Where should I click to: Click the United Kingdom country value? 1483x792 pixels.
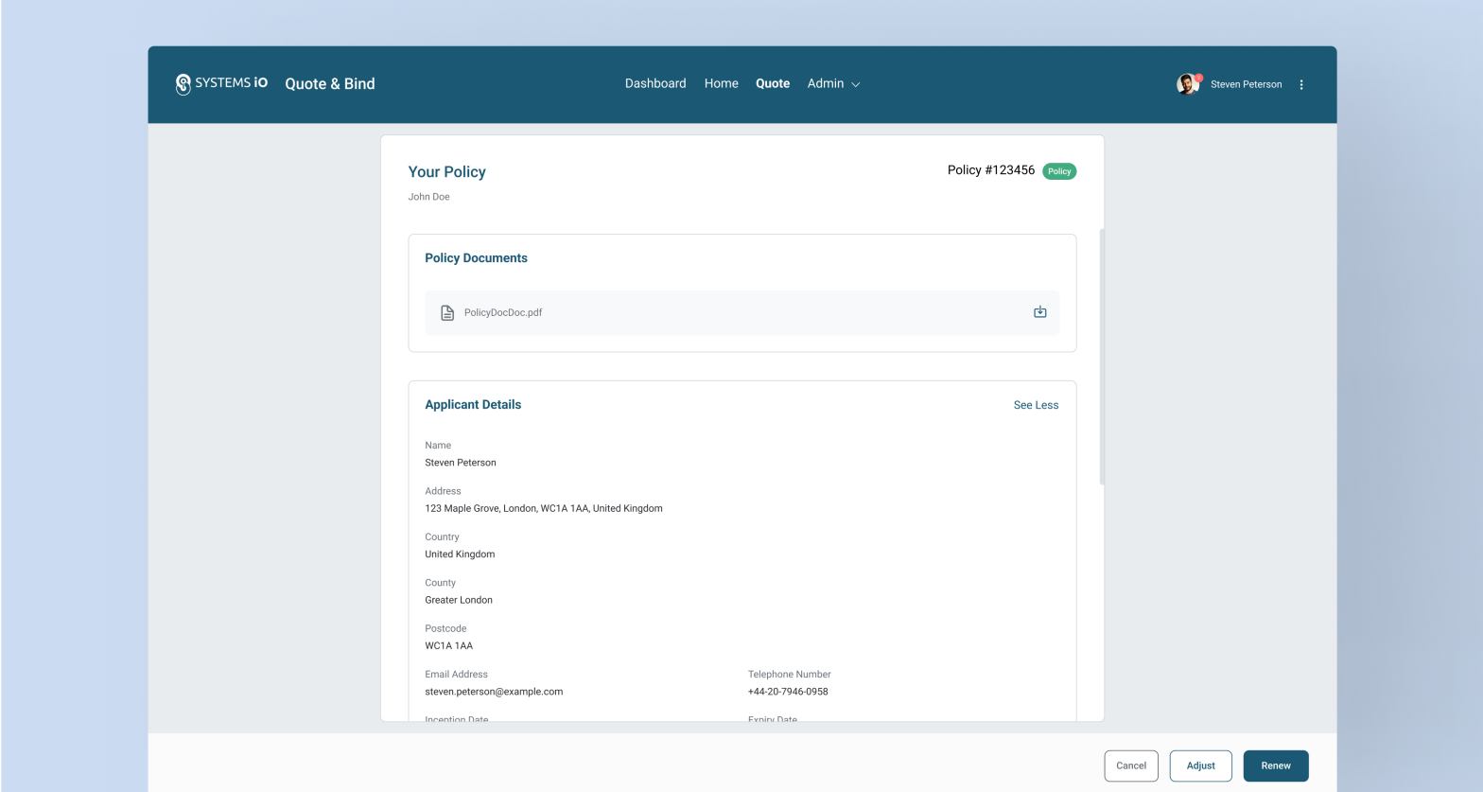(460, 554)
